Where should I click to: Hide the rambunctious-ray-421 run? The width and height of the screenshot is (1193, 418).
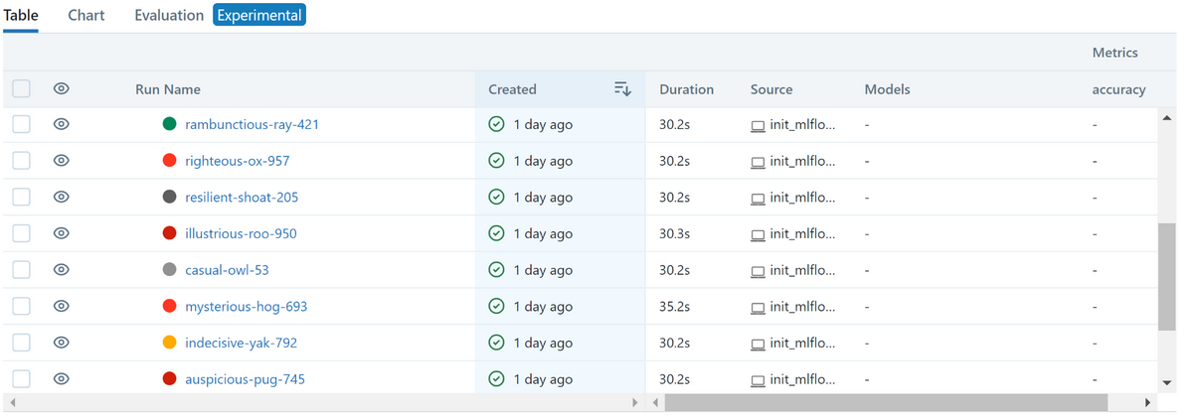[61, 124]
